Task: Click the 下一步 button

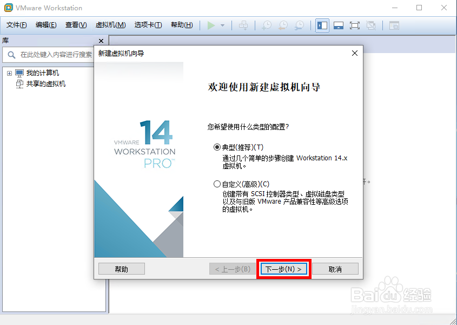Action: tap(284, 268)
